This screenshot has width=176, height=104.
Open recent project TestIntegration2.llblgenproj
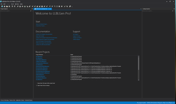tap(42, 63)
